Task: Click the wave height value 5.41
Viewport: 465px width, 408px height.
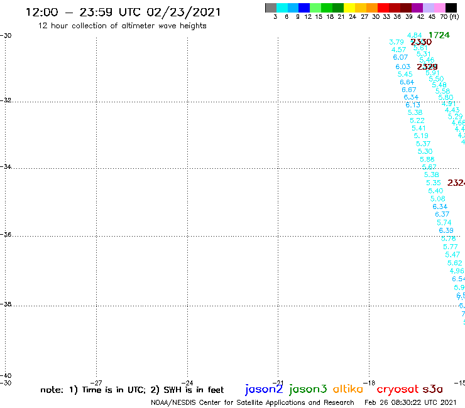Action: (418, 128)
